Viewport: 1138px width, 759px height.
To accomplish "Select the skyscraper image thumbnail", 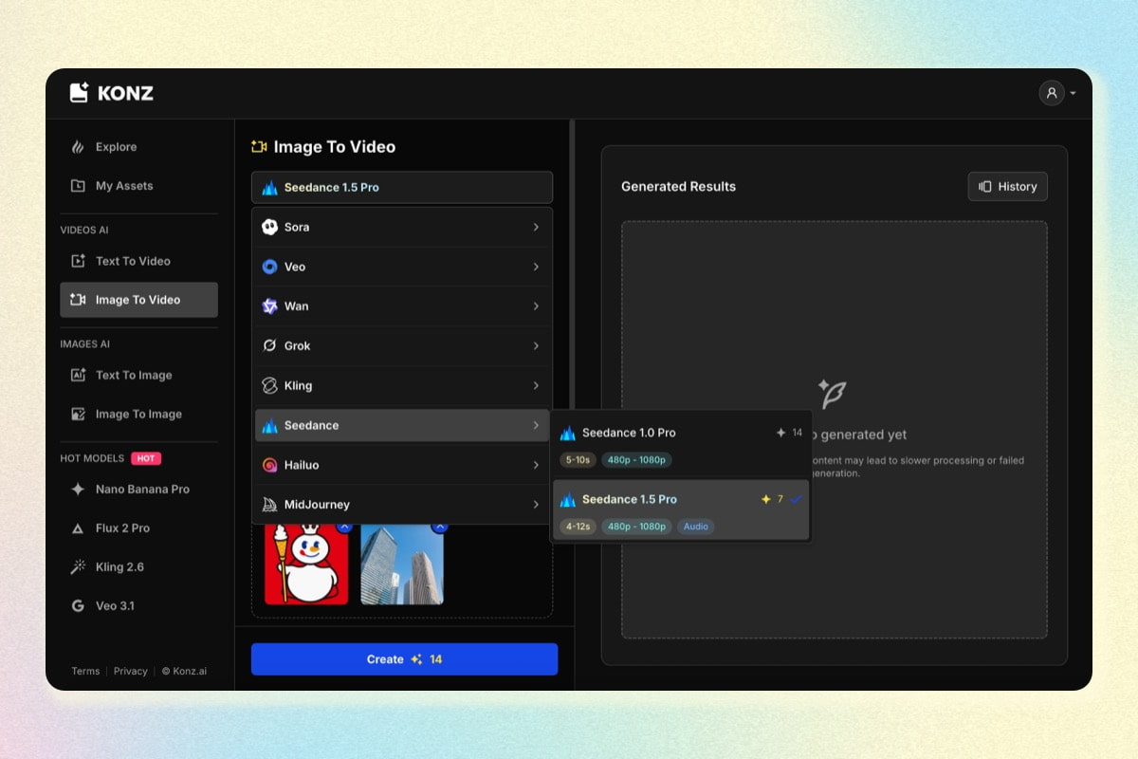I will click(402, 565).
